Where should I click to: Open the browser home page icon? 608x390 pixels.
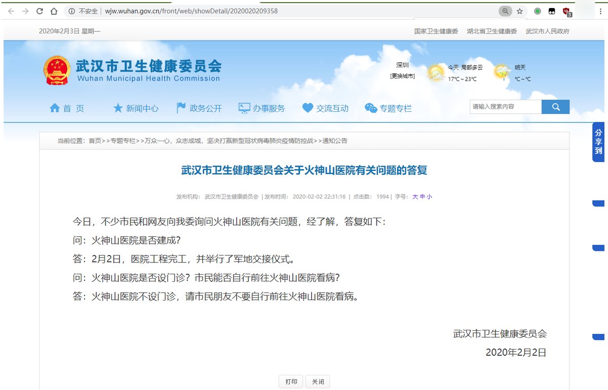(54, 11)
